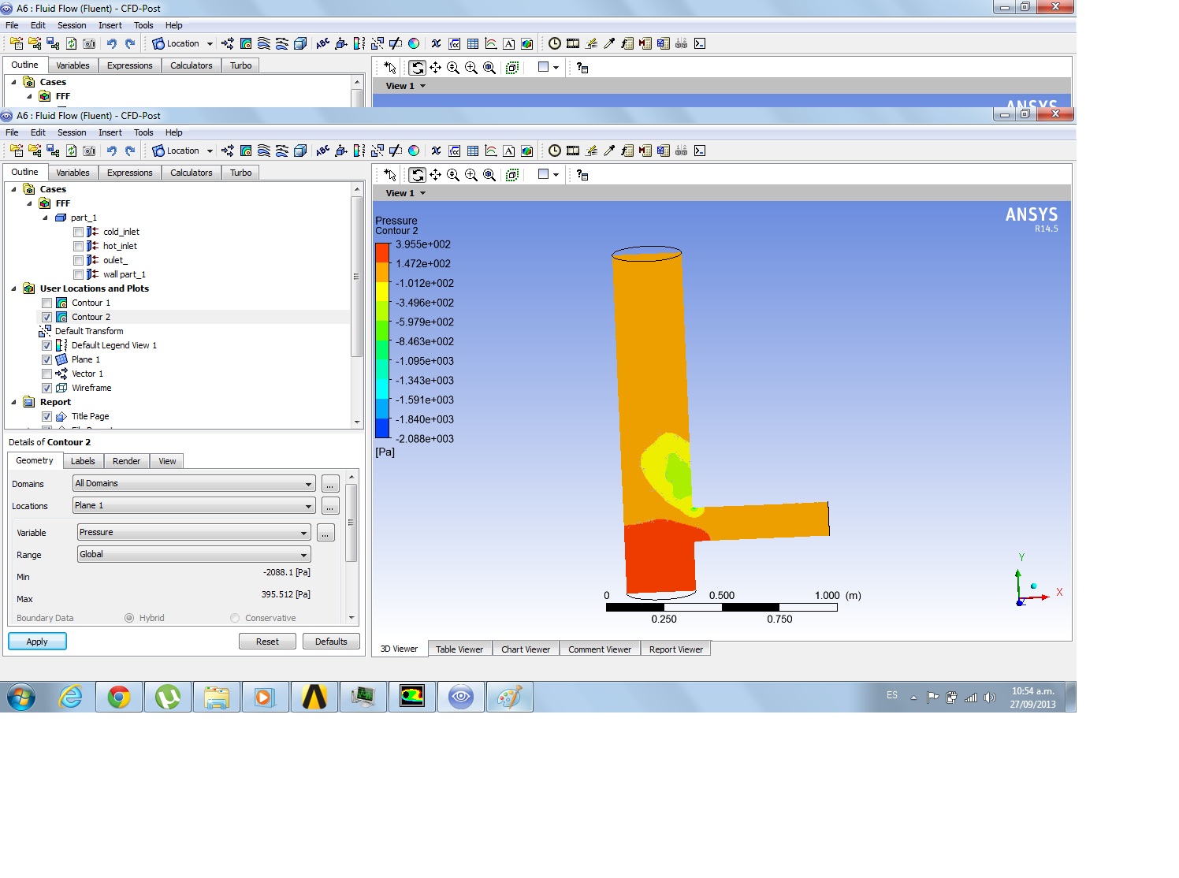Insert a Legend via front toolbar icon
1179x878 pixels.
(x=359, y=151)
